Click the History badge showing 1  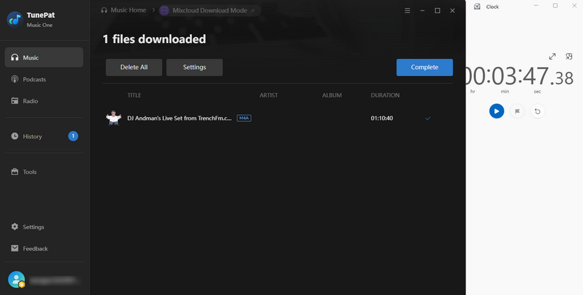tap(73, 136)
